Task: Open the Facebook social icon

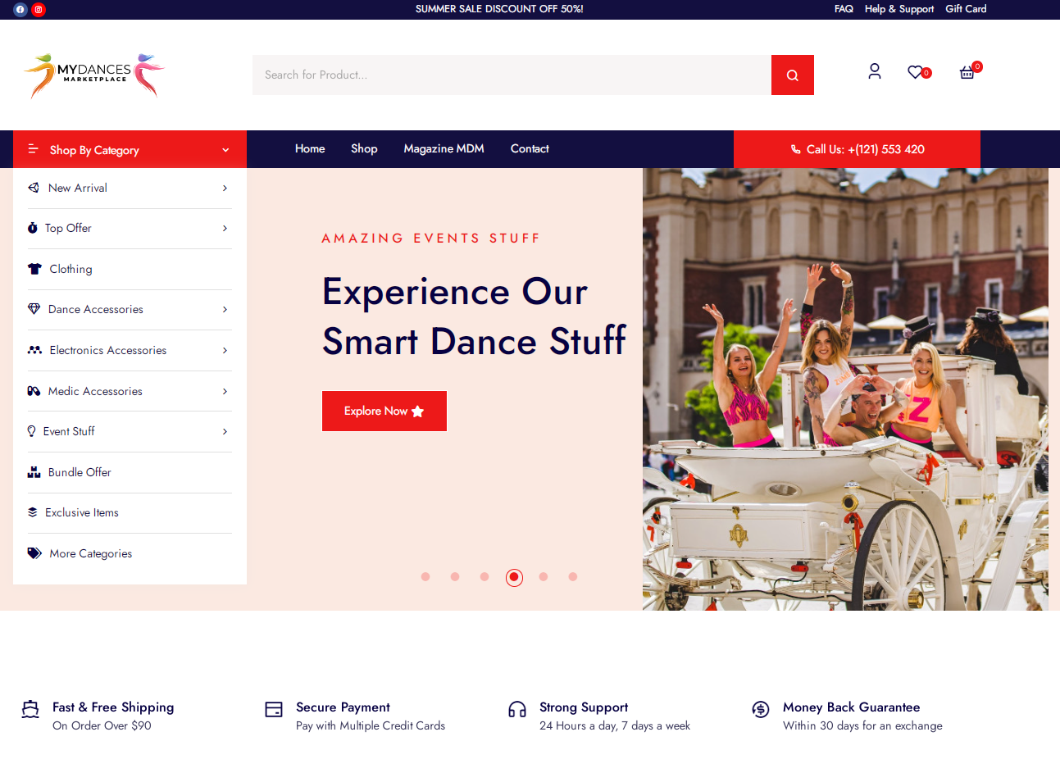Action: point(20,10)
